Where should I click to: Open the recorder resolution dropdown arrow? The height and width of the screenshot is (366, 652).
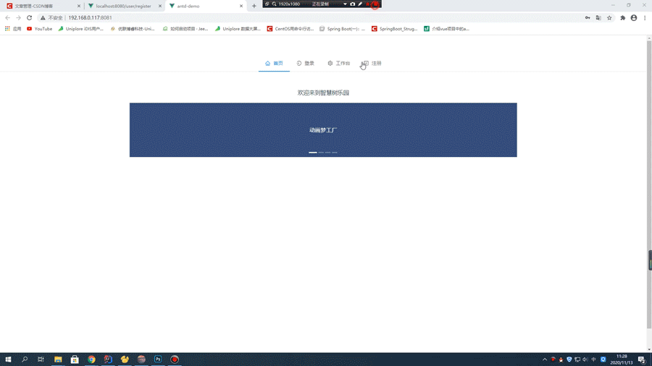[345, 4]
